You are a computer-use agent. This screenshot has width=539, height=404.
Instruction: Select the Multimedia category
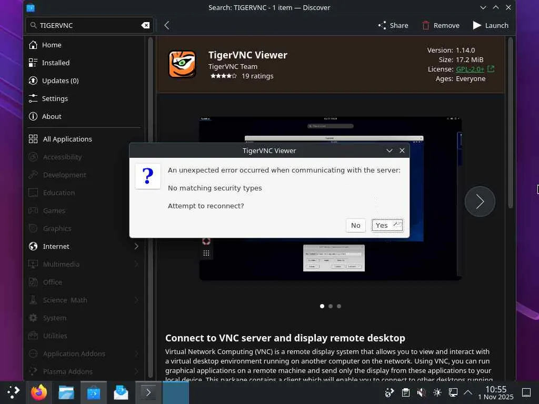point(84,264)
